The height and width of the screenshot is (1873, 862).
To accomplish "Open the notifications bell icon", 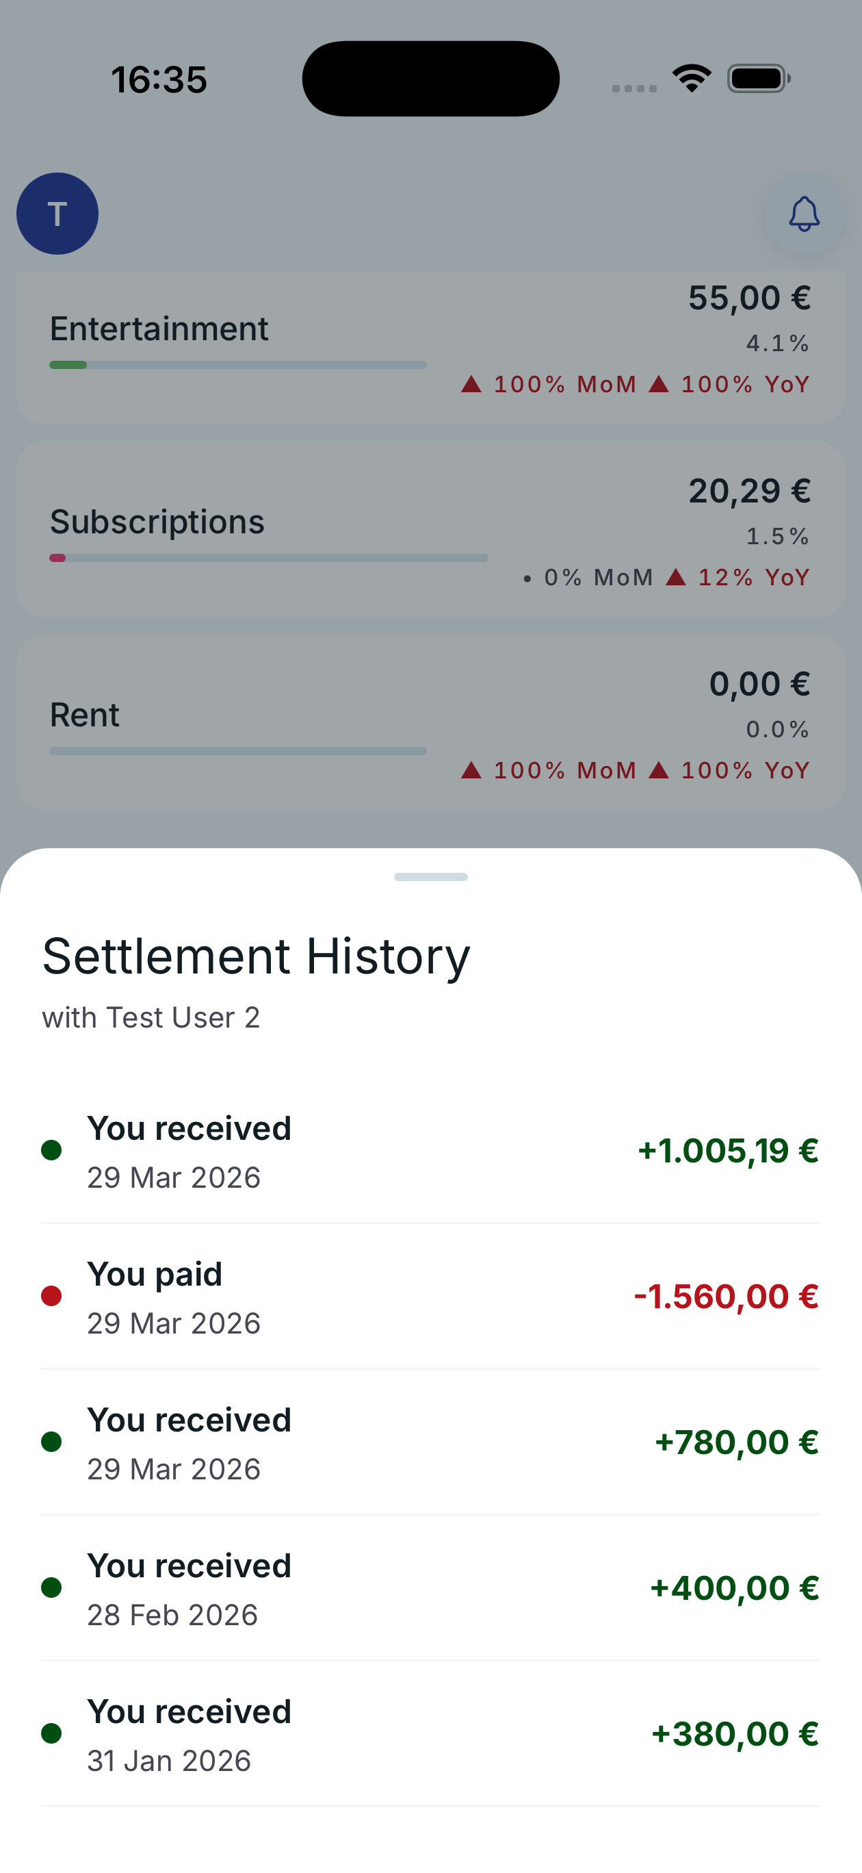I will tap(802, 214).
